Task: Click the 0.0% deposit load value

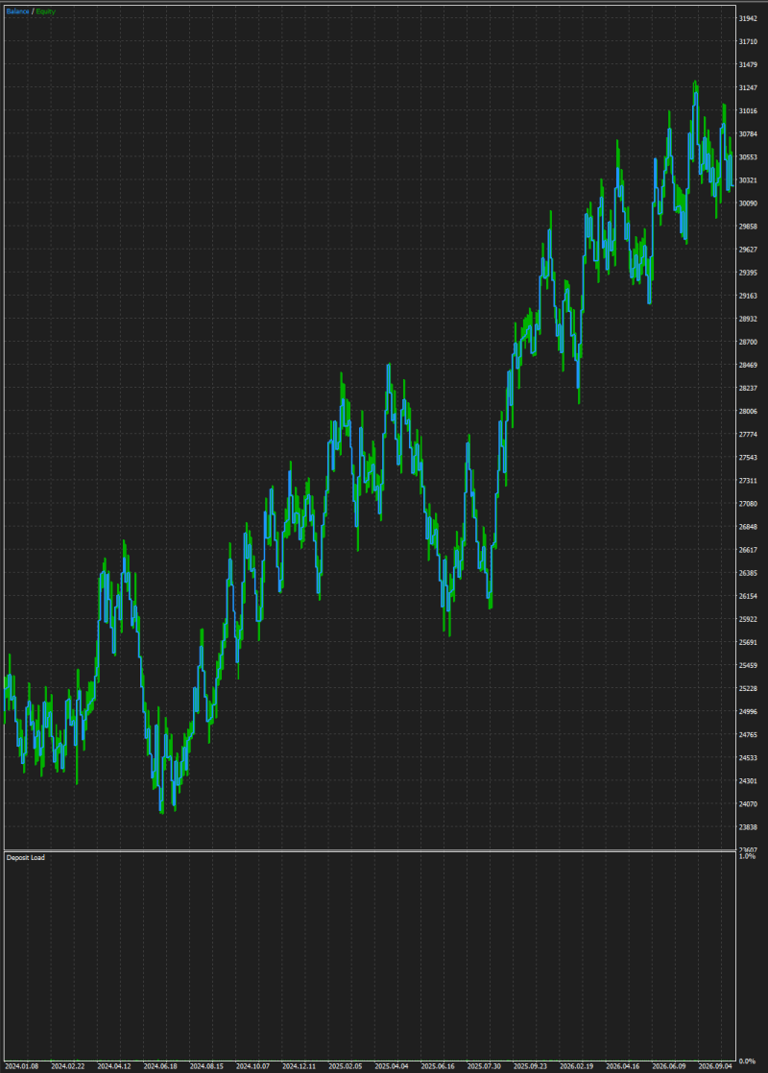Action: [748, 1061]
